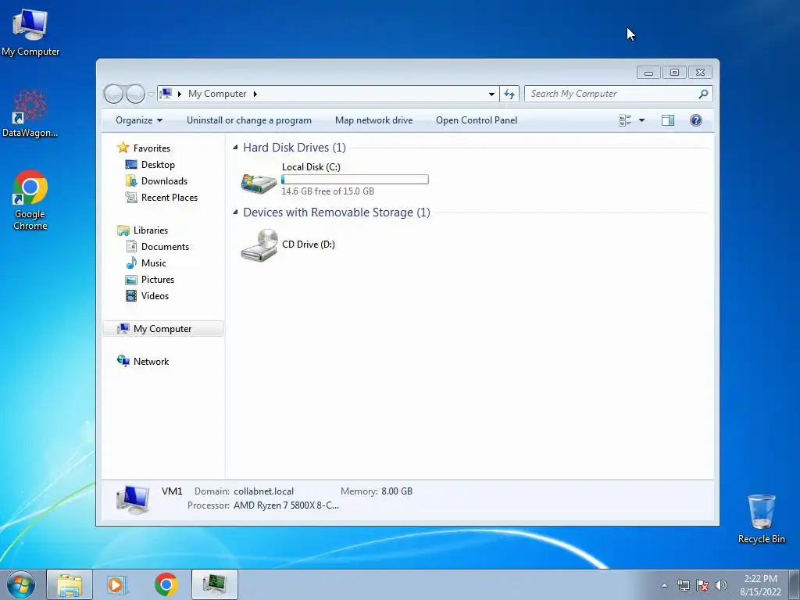Open the DataWagon desktop shortcut
The height and width of the screenshot is (600, 800).
[x=30, y=113]
